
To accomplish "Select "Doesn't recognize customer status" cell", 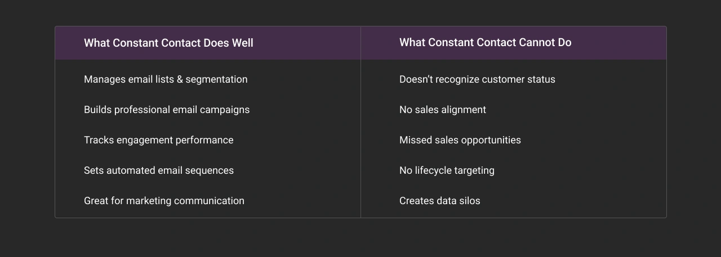I will (x=477, y=79).
